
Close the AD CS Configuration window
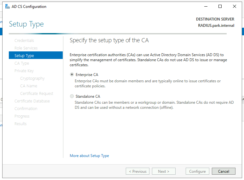234,6
